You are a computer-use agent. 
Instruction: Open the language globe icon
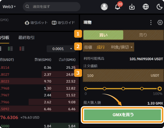pyautogui.click(x=146, y=7)
